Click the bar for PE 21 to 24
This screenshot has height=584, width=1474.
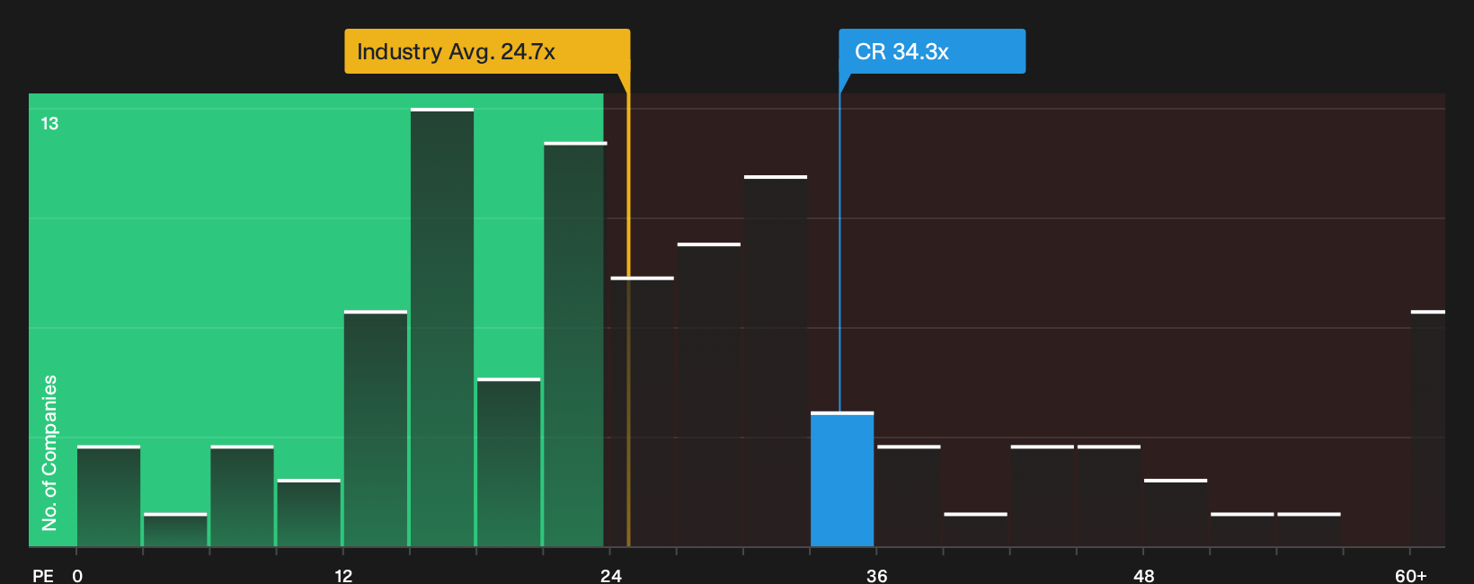click(x=575, y=344)
